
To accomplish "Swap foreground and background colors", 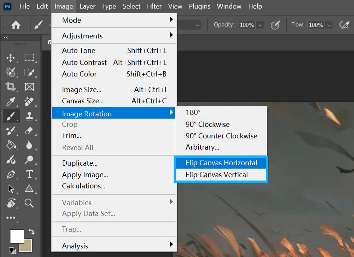I will pos(31,232).
